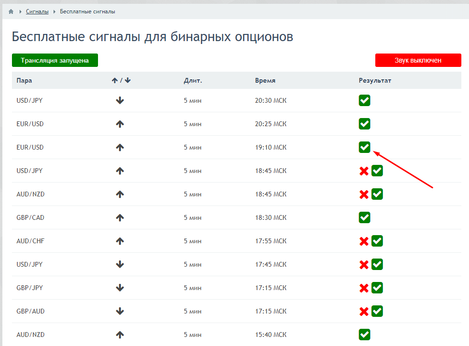
Task: Open the Сигналы breadcrumb link
Action: pos(37,11)
